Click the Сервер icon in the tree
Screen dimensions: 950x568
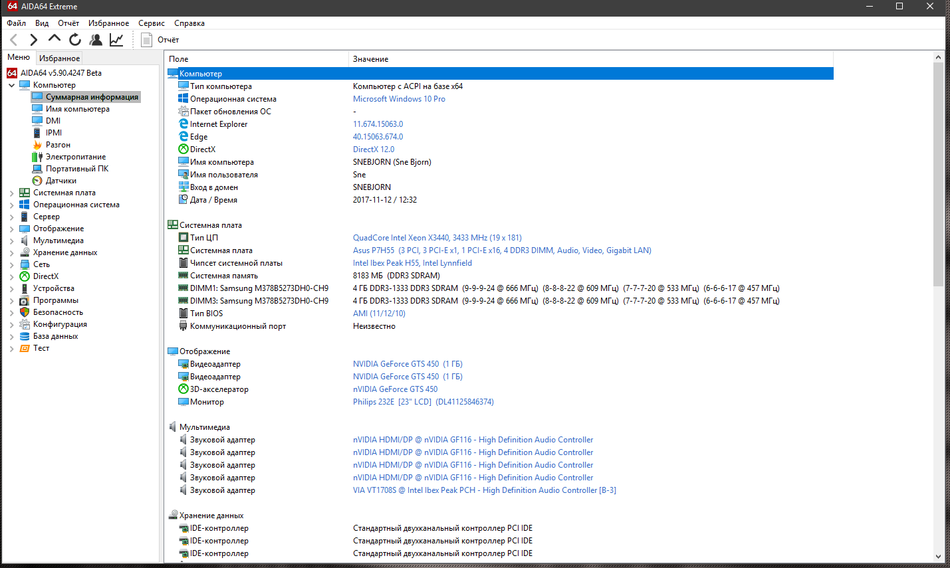point(25,217)
